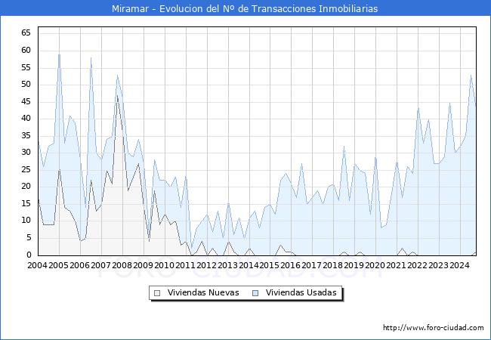491x340 pixels.
Task: Click the 2022 x-axis label
Action: pyautogui.click(x=418, y=265)
